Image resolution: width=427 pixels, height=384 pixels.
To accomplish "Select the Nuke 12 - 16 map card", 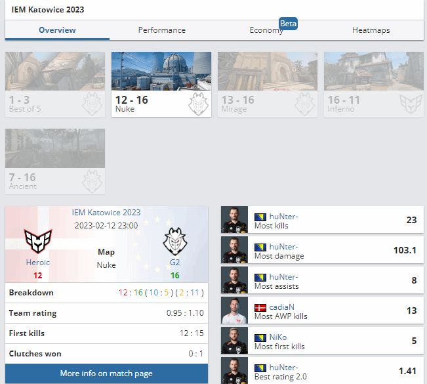I will 161,85.
